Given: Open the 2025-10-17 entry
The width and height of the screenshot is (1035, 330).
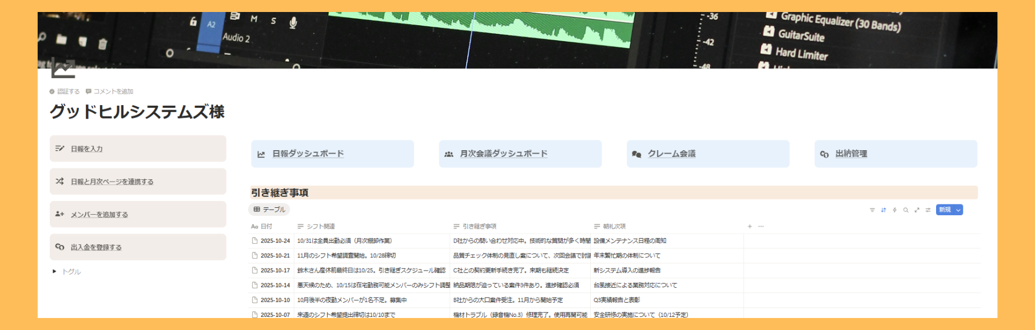Looking at the screenshot, I should pyautogui.click(x=275, y=271).
